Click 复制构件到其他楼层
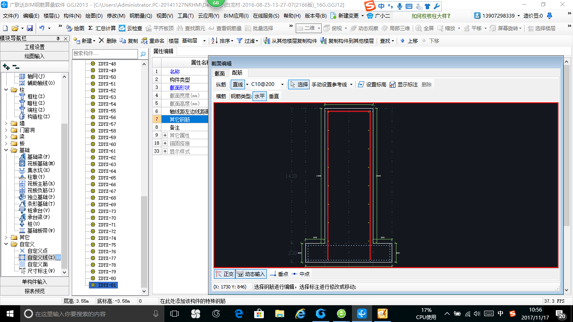This screenshot has height=322, width=573. pyautogui.click(x=347, y=41)
